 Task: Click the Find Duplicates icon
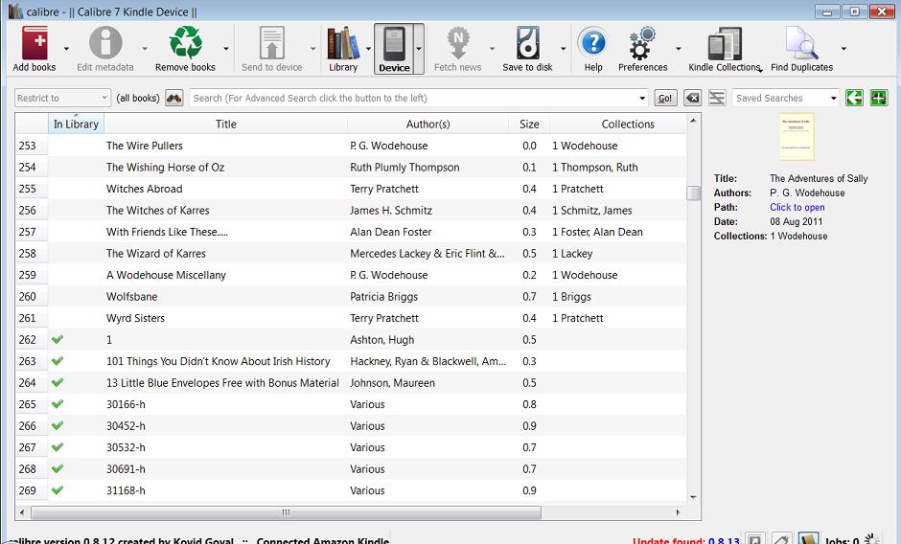point(801,42)
